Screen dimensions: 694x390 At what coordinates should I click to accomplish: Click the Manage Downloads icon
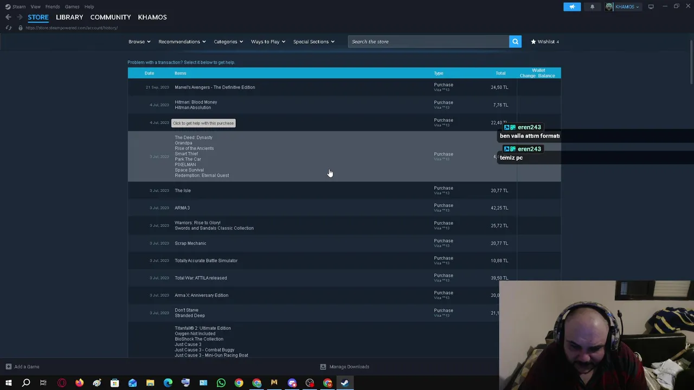[x=323, y=367]
